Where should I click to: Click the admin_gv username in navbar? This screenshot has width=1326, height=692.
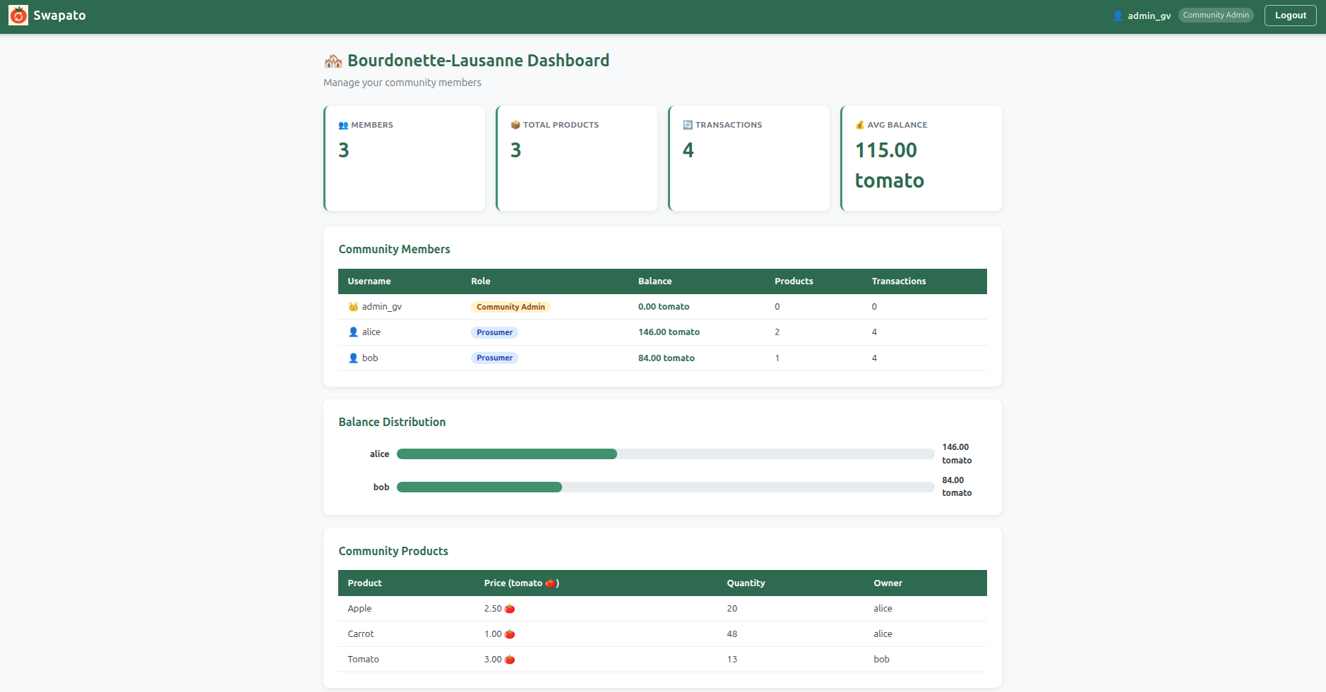pyautogui.click(x=1149, y=16)
